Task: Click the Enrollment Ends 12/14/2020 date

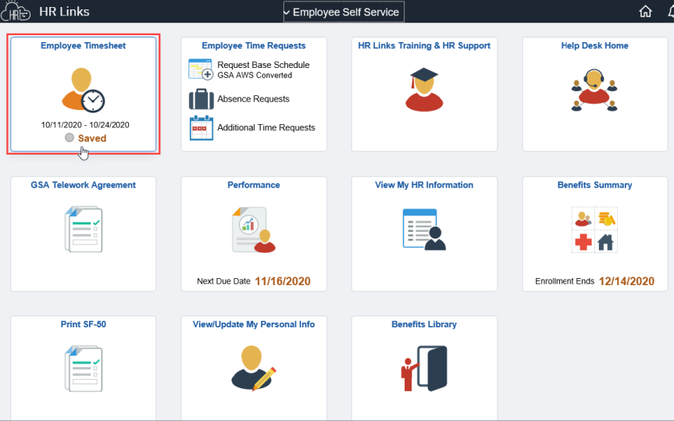Action: coord(626,281)
